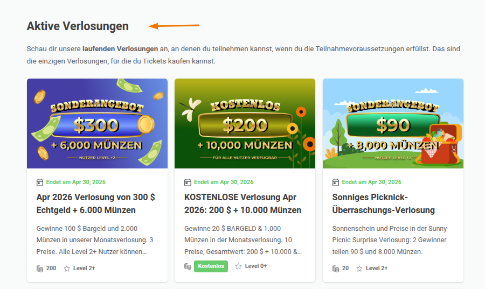The height and width of the screenshot is (289, 485).
Task: Click star icon beside Level 0+
Action: 238,266
